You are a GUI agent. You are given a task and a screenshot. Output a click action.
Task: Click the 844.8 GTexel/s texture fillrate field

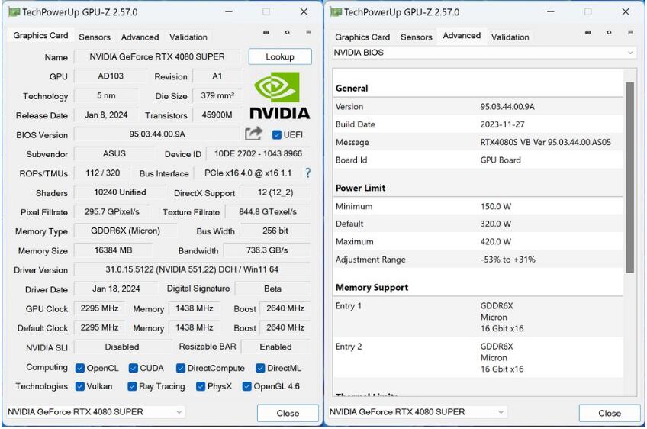tap(268, 211)
